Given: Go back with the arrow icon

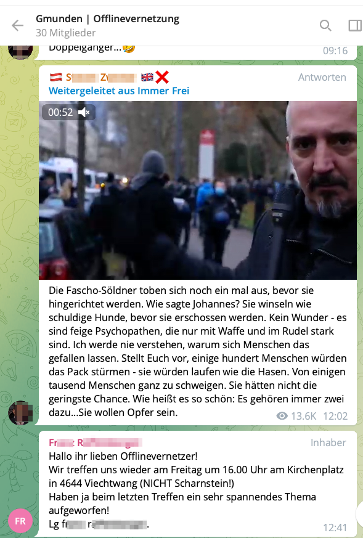Looking at the screenshot, I should pos(17,25).
